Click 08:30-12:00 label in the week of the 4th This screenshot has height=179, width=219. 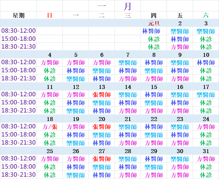tap(19, 62)
